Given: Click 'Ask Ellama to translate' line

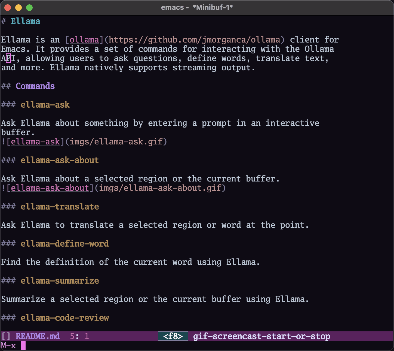Looking at the screenshot, I should pos(155,225).
